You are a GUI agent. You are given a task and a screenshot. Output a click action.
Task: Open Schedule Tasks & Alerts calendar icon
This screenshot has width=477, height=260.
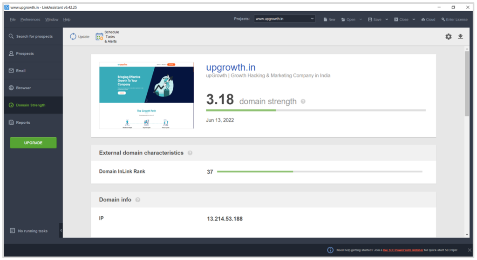click(99, 37)
